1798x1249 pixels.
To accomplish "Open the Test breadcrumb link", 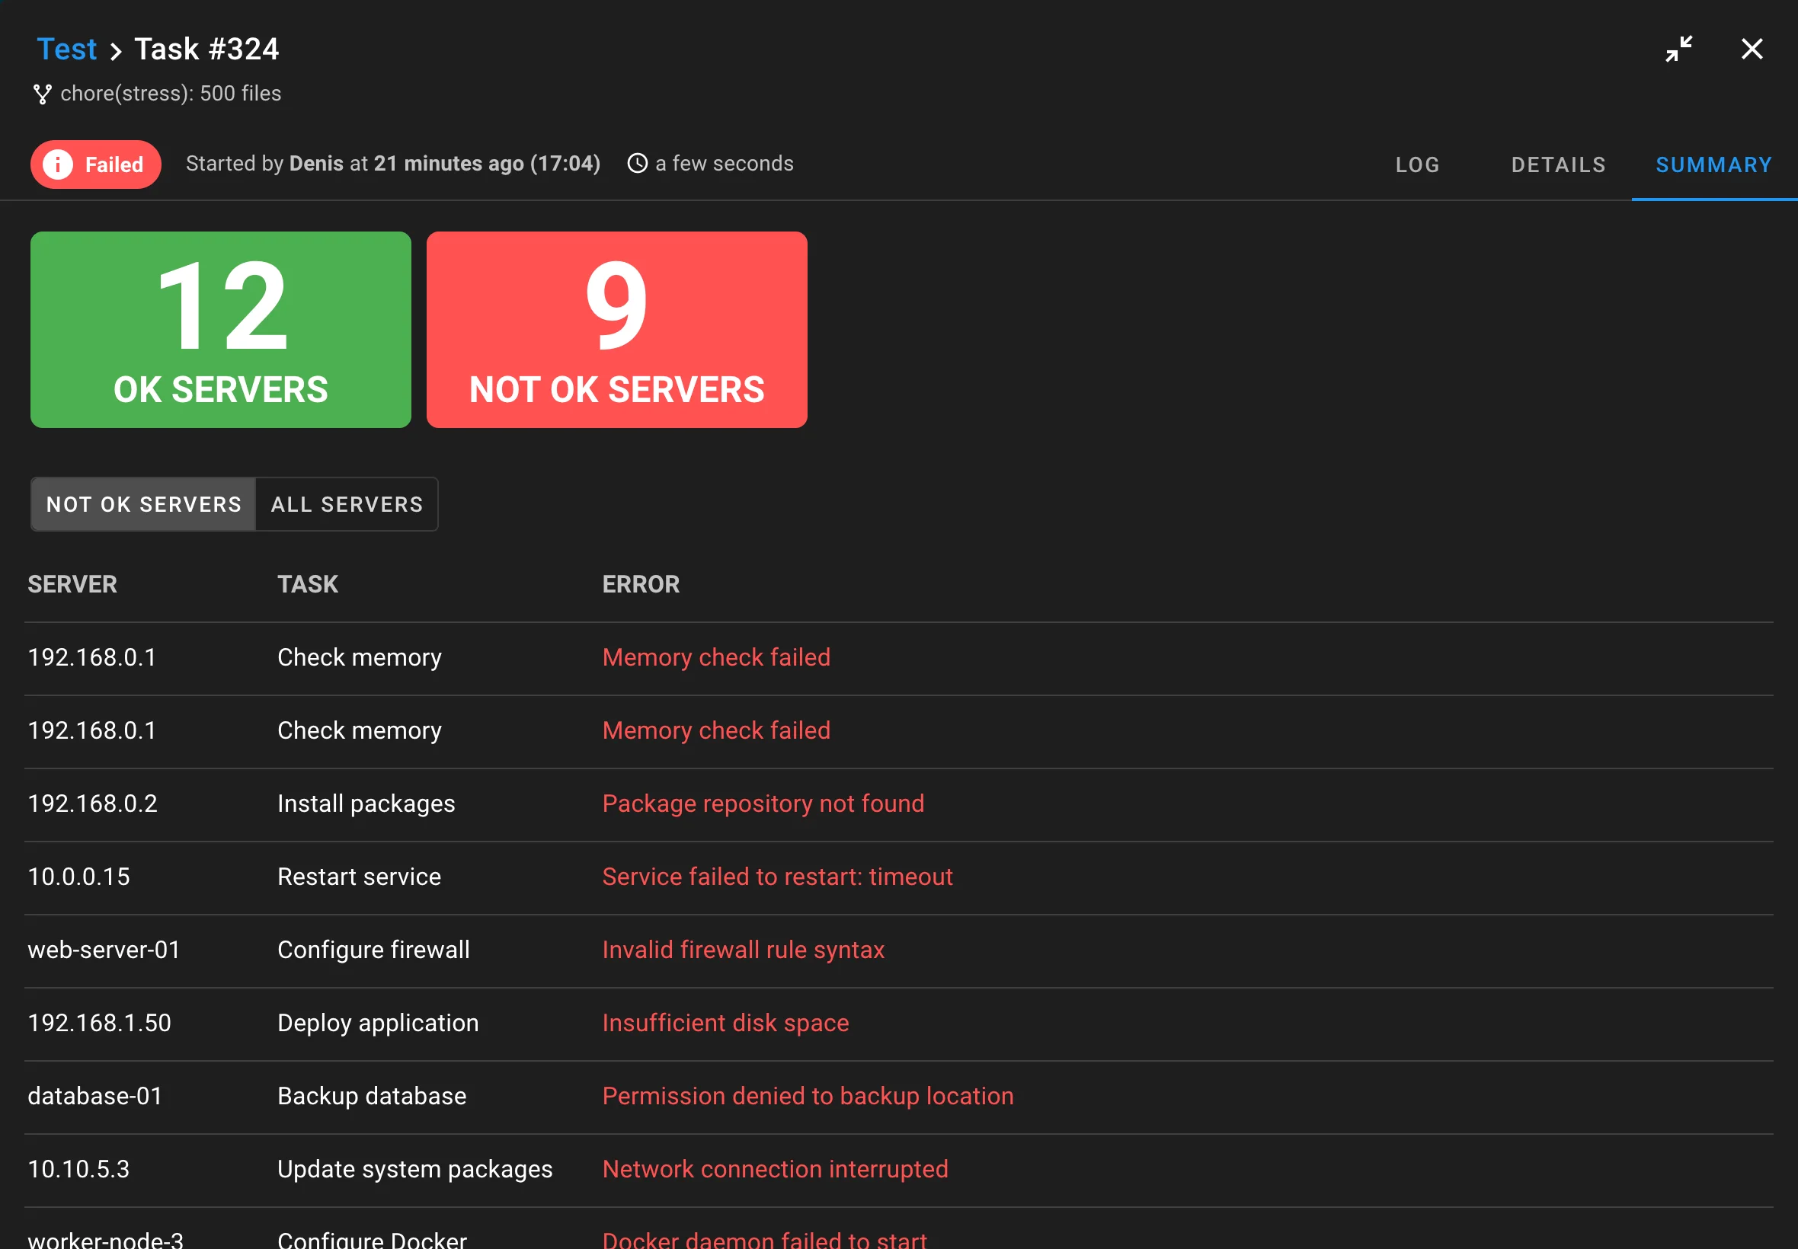I will tap(66, 50).
